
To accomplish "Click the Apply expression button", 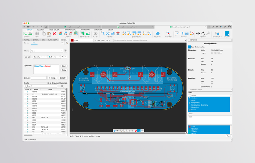I will coord(64,70).
